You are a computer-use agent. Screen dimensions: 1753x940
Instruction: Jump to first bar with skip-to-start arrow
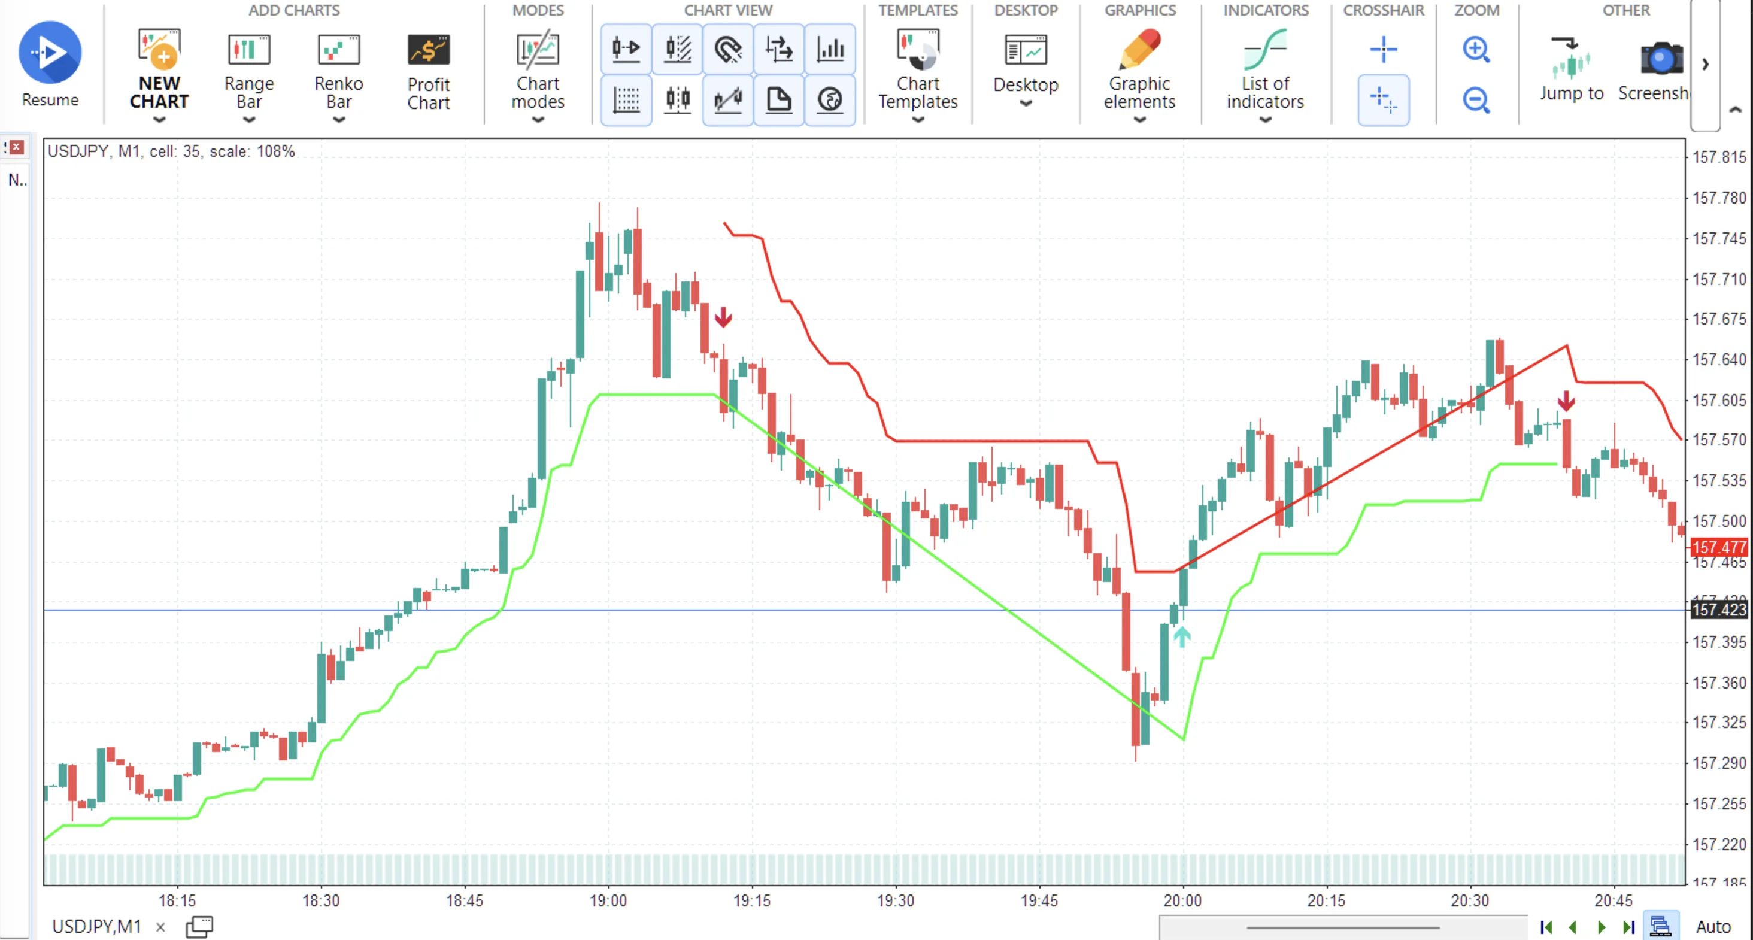[1546, 927]
